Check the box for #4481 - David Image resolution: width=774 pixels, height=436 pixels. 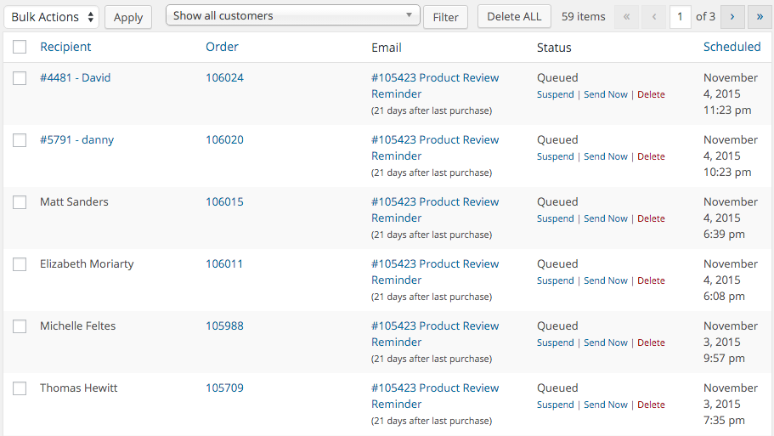pyautogui.click(x=20, y=78)
